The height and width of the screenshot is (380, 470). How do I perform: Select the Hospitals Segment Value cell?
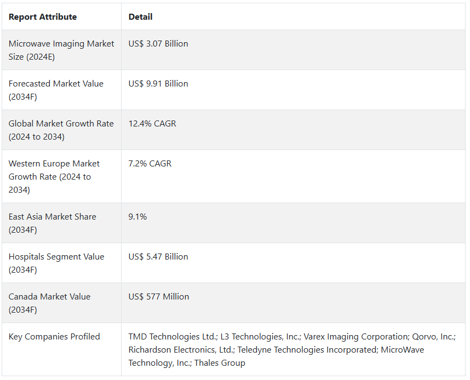pos(56,263)
